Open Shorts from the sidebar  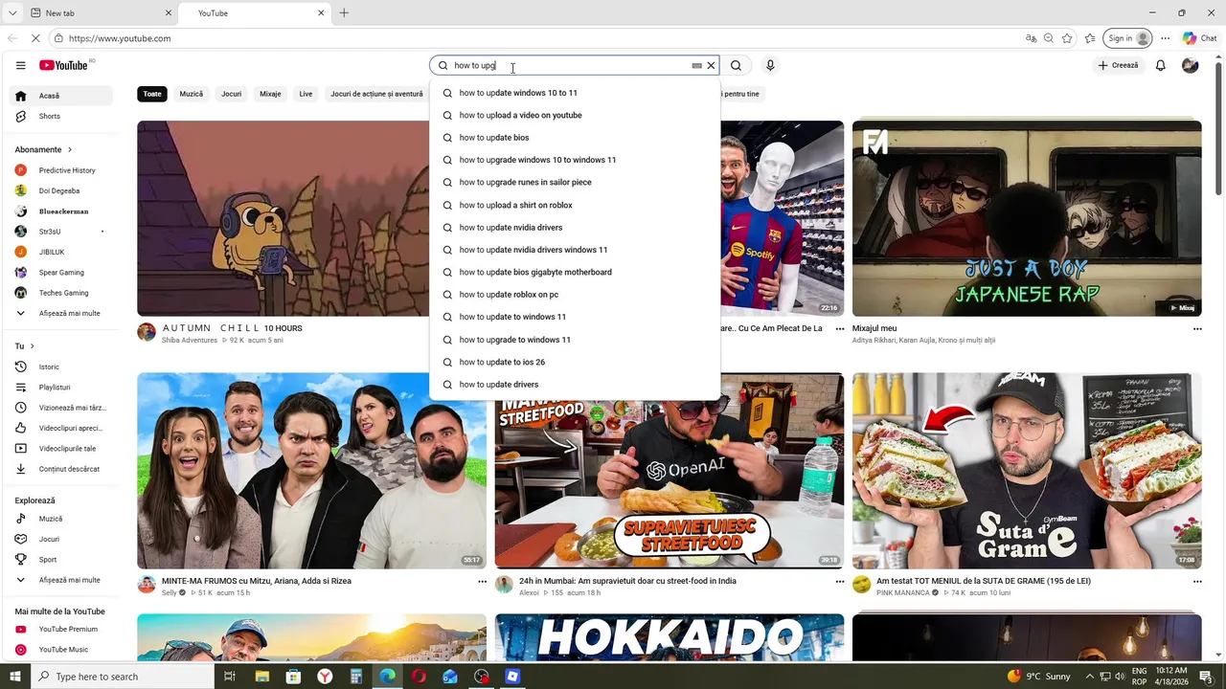[61, 116]
